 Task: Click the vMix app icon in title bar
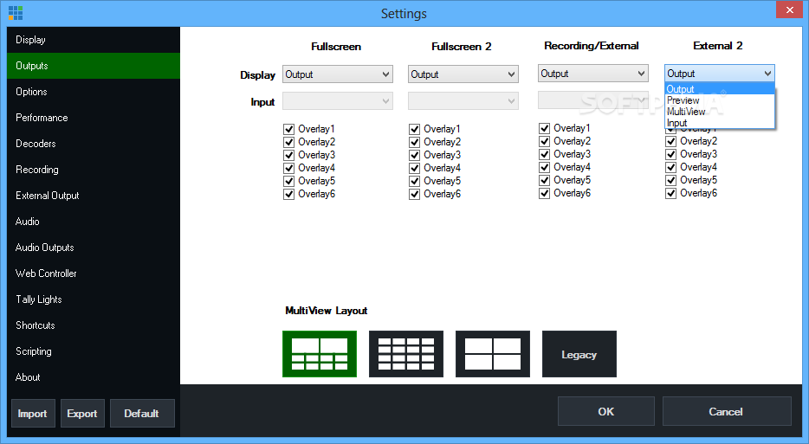click(16, 13)
